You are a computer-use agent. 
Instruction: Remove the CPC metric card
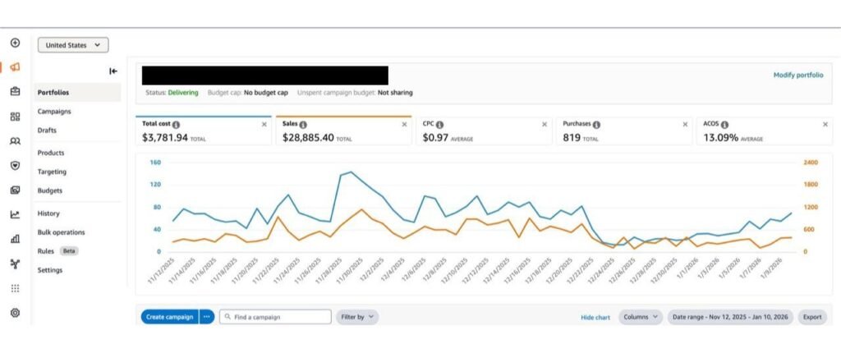pyautogui.click(x=545, y=124)
